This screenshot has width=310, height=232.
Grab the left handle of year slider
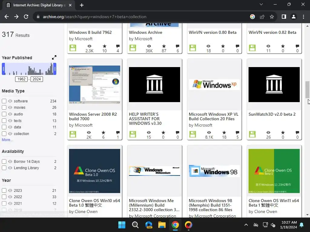coord(3,69)
